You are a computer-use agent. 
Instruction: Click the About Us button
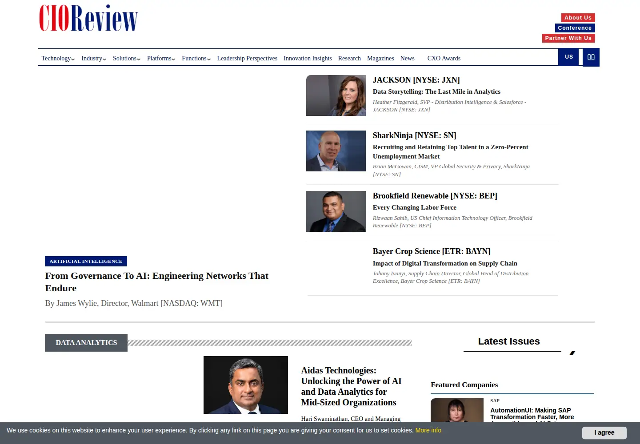pyautogui.click(x=578, y=18)
